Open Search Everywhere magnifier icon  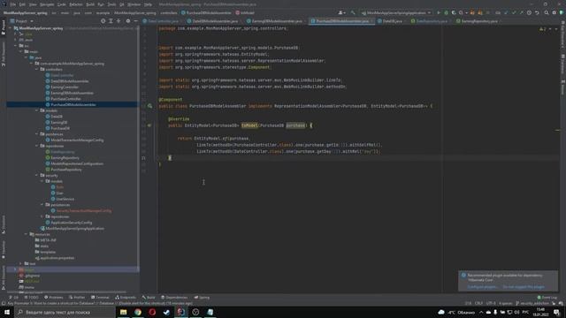pos(547,12)
